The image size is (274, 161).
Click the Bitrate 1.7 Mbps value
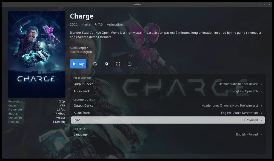click(59, 114)
